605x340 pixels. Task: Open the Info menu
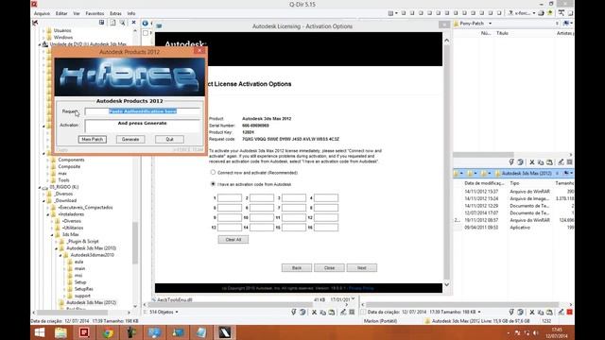[131, 13]
